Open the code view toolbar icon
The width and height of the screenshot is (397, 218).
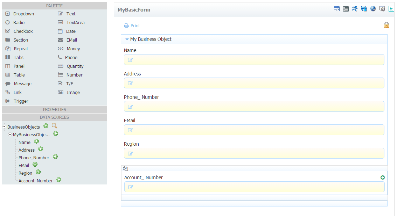point(336,9)
